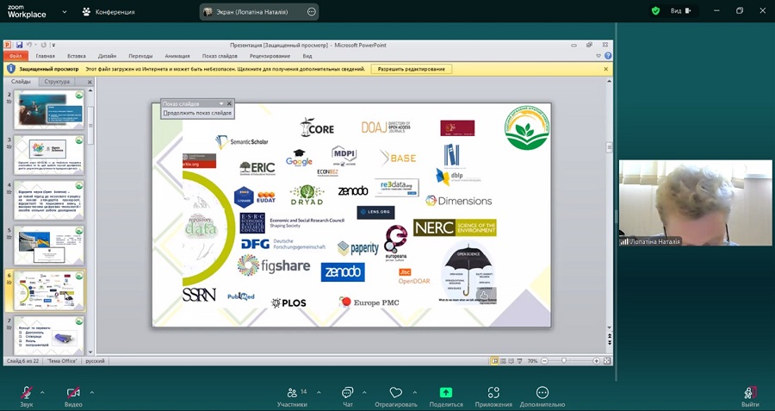Expand the arrow next to 'Участники'

[x=319, y=393]
